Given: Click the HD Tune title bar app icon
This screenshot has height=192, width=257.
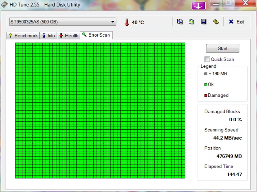Looking at the screenshot, I should click(4, 4).
